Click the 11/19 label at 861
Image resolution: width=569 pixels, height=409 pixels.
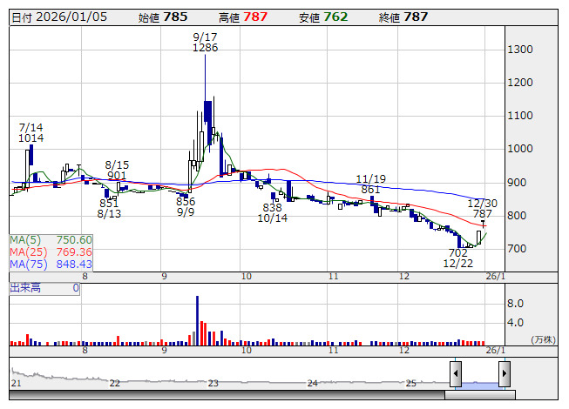click(x=369, y=184)
